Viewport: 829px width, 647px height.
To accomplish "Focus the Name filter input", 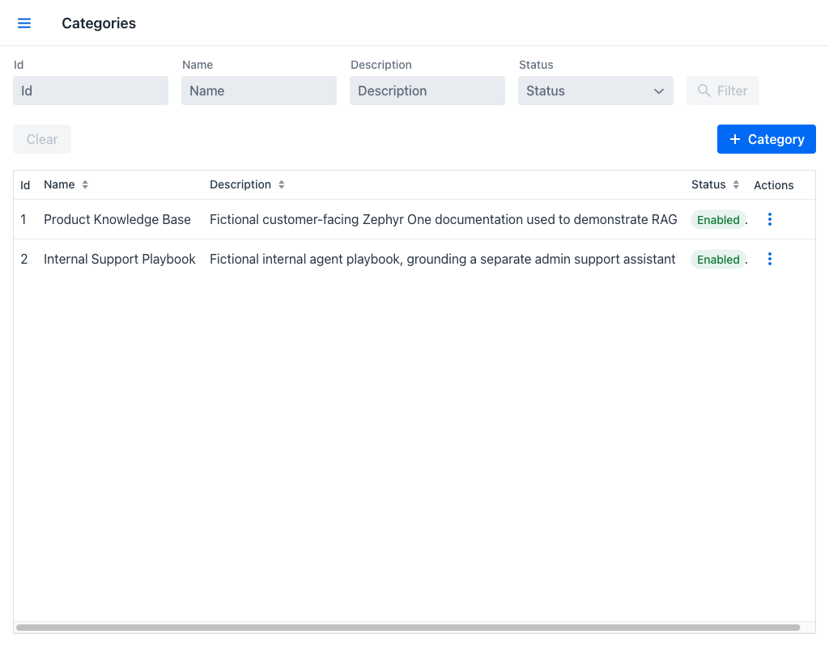I will [x=258, y=91].
